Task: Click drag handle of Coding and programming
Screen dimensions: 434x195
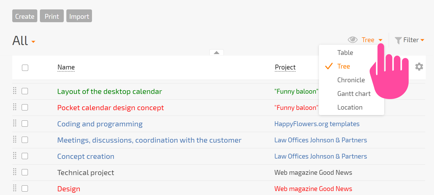Action: click(x=15, y=123)
